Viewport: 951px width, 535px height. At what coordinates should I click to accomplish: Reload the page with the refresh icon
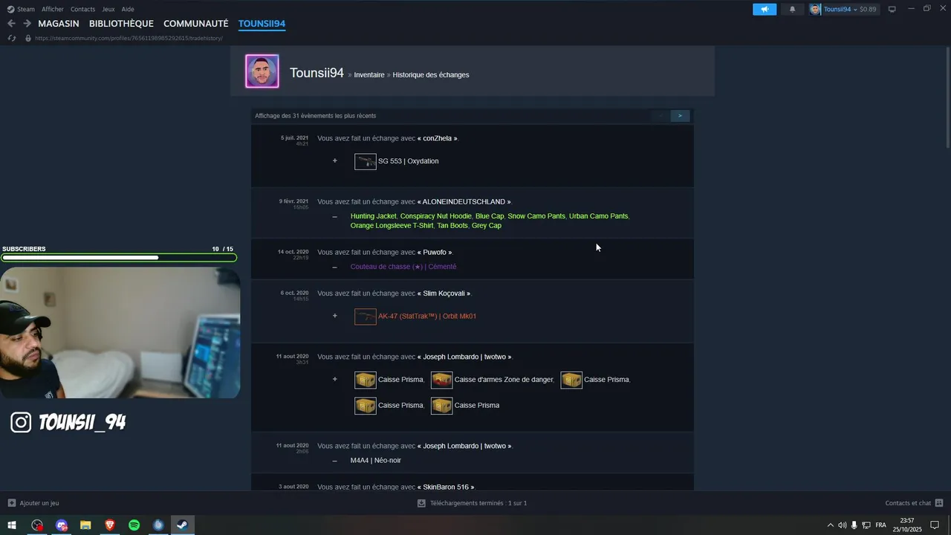[11, 38]
